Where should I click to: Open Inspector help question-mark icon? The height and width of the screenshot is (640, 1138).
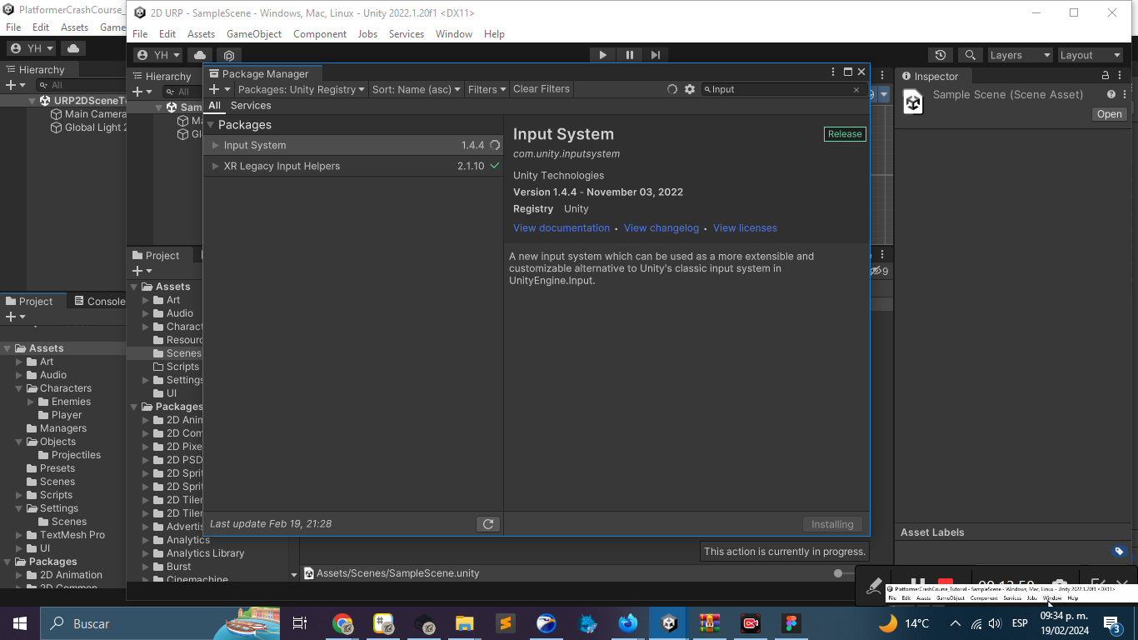(1111, 94)
